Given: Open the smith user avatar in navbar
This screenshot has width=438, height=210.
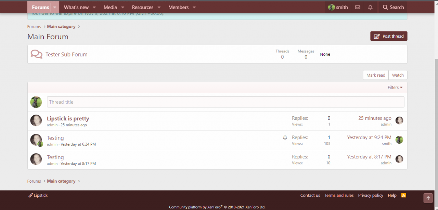Looking at the screenshot, I should (x=331, y=7).
